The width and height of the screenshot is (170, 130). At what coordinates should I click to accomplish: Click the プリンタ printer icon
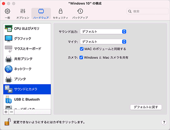pyautogui.click(x=8, y=79)
